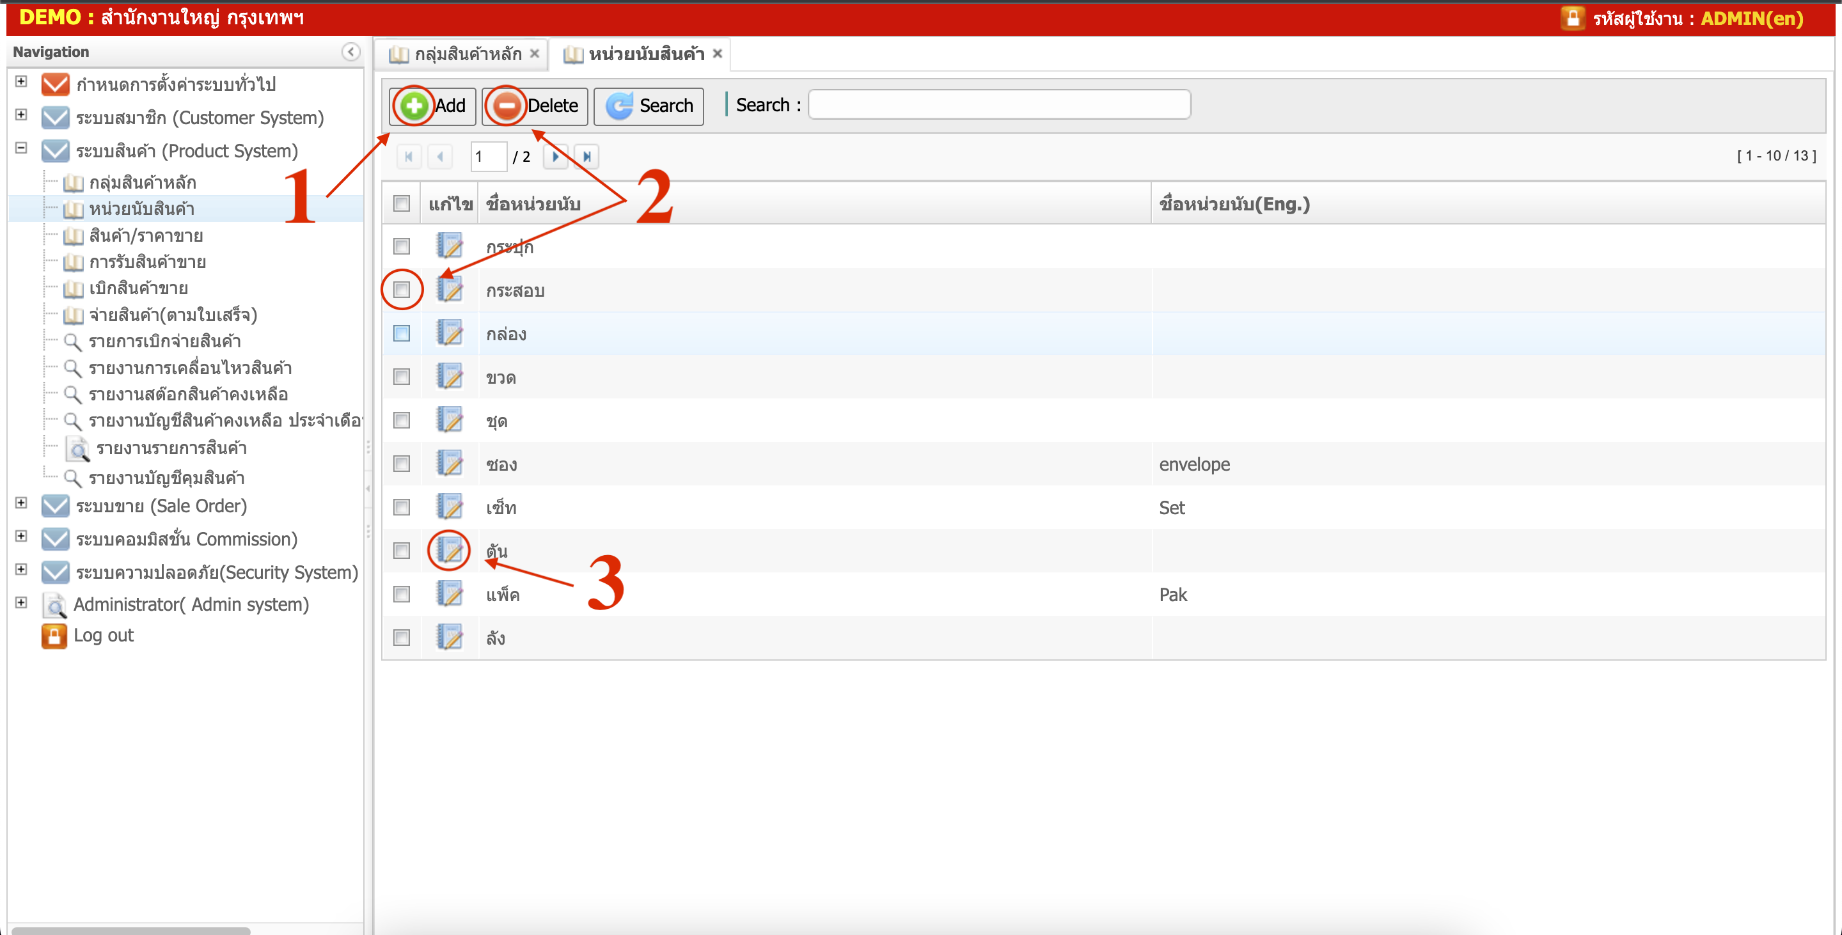
Task: Collapse the Navigation panel arrow
Action: tap(350, 52)
